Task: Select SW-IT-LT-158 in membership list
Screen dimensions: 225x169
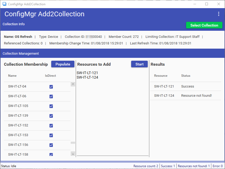Action: (x=37, y=153)
